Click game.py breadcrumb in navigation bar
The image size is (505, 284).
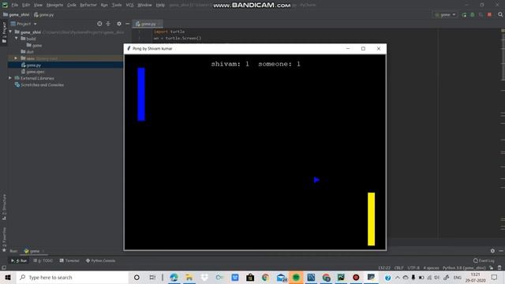click(44, 15)
